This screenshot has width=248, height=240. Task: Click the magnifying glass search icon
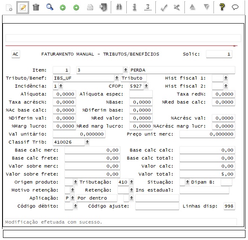(x=50, y=7)
